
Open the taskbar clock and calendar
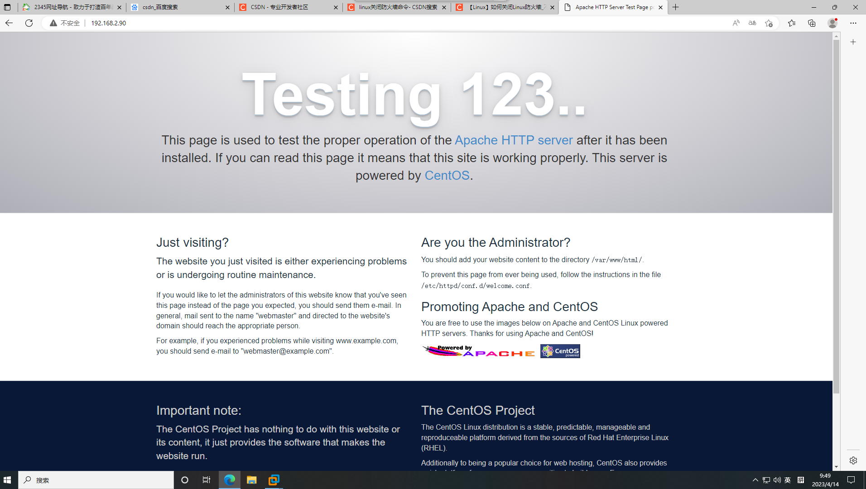[825, 480]
